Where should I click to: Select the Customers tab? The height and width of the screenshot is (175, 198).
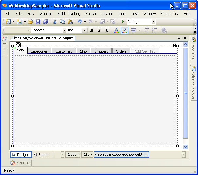click(x=64, y=51)
